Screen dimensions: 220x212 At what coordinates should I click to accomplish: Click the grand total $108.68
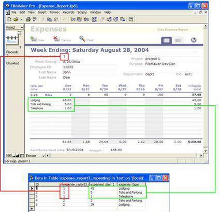[195, 142]
